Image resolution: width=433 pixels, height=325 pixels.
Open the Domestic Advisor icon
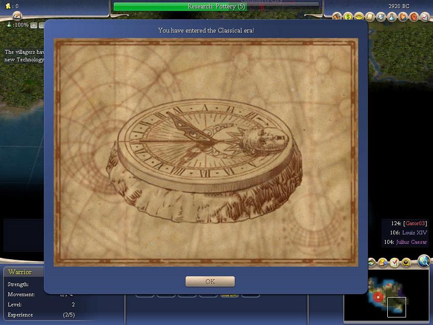337,16
